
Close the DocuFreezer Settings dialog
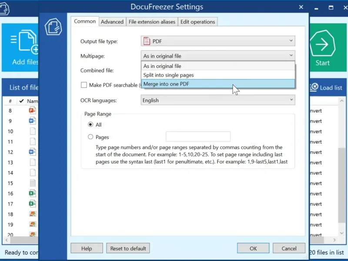tap(301, 7)
